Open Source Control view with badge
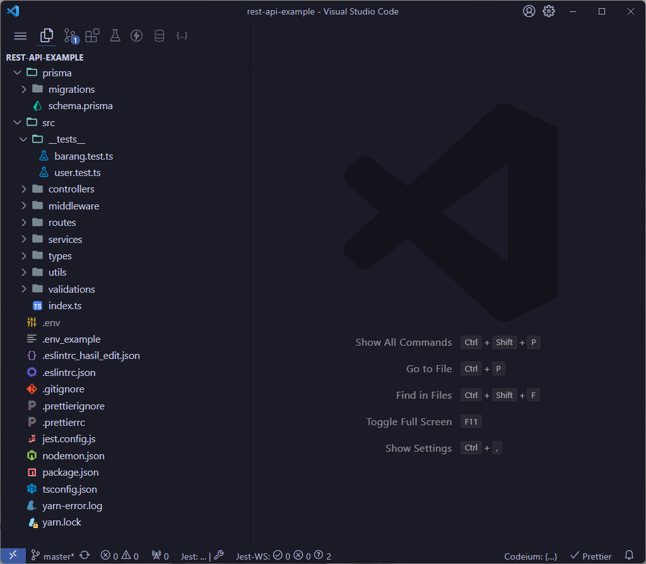 71,36
